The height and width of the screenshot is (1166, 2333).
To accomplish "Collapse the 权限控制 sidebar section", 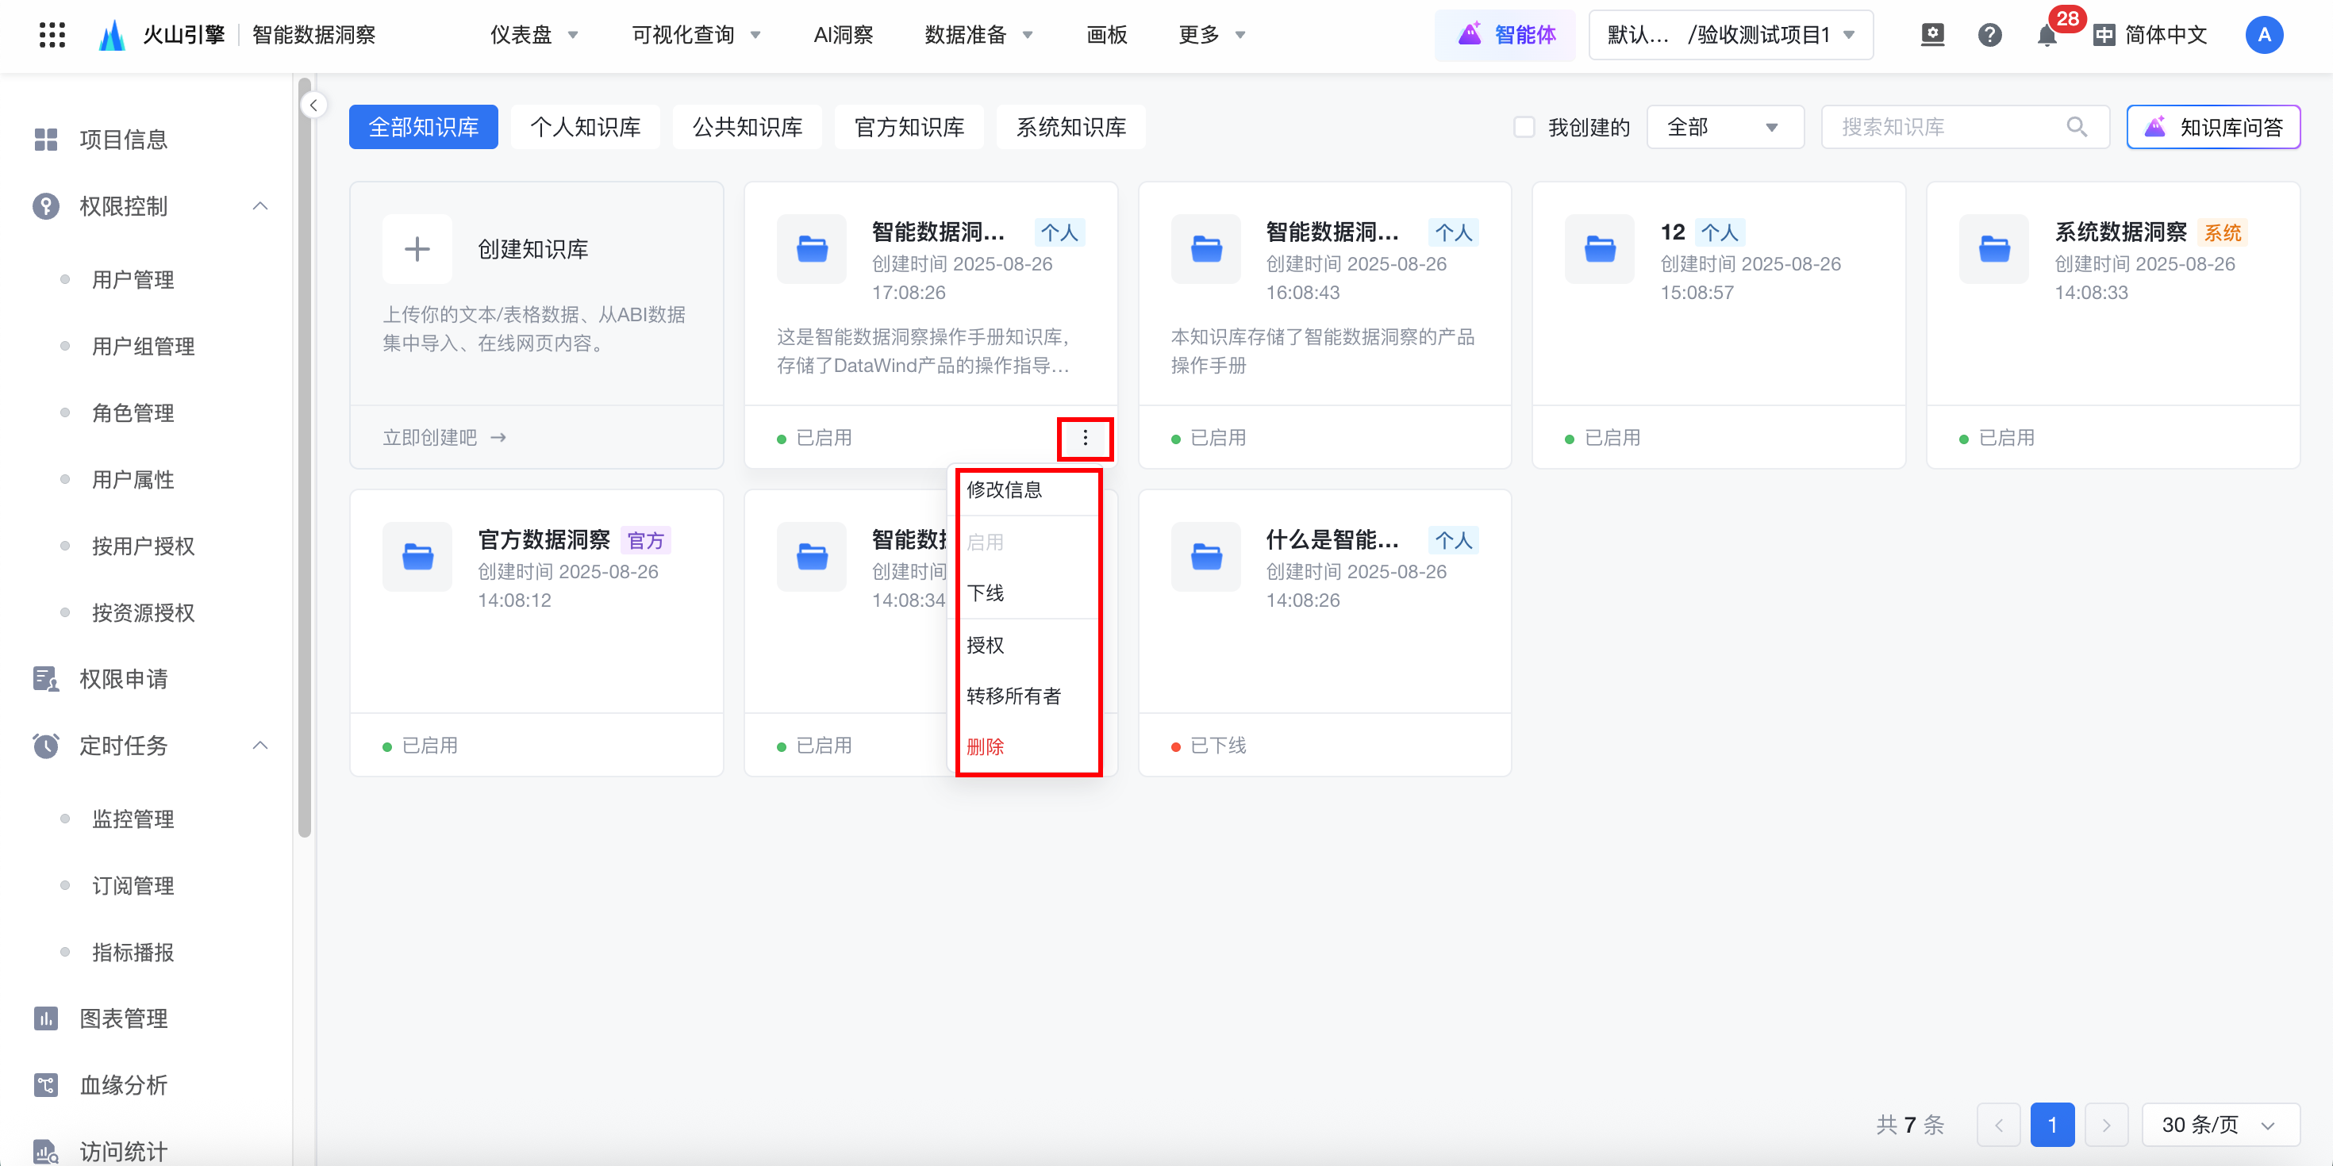I will click(260, 206).
